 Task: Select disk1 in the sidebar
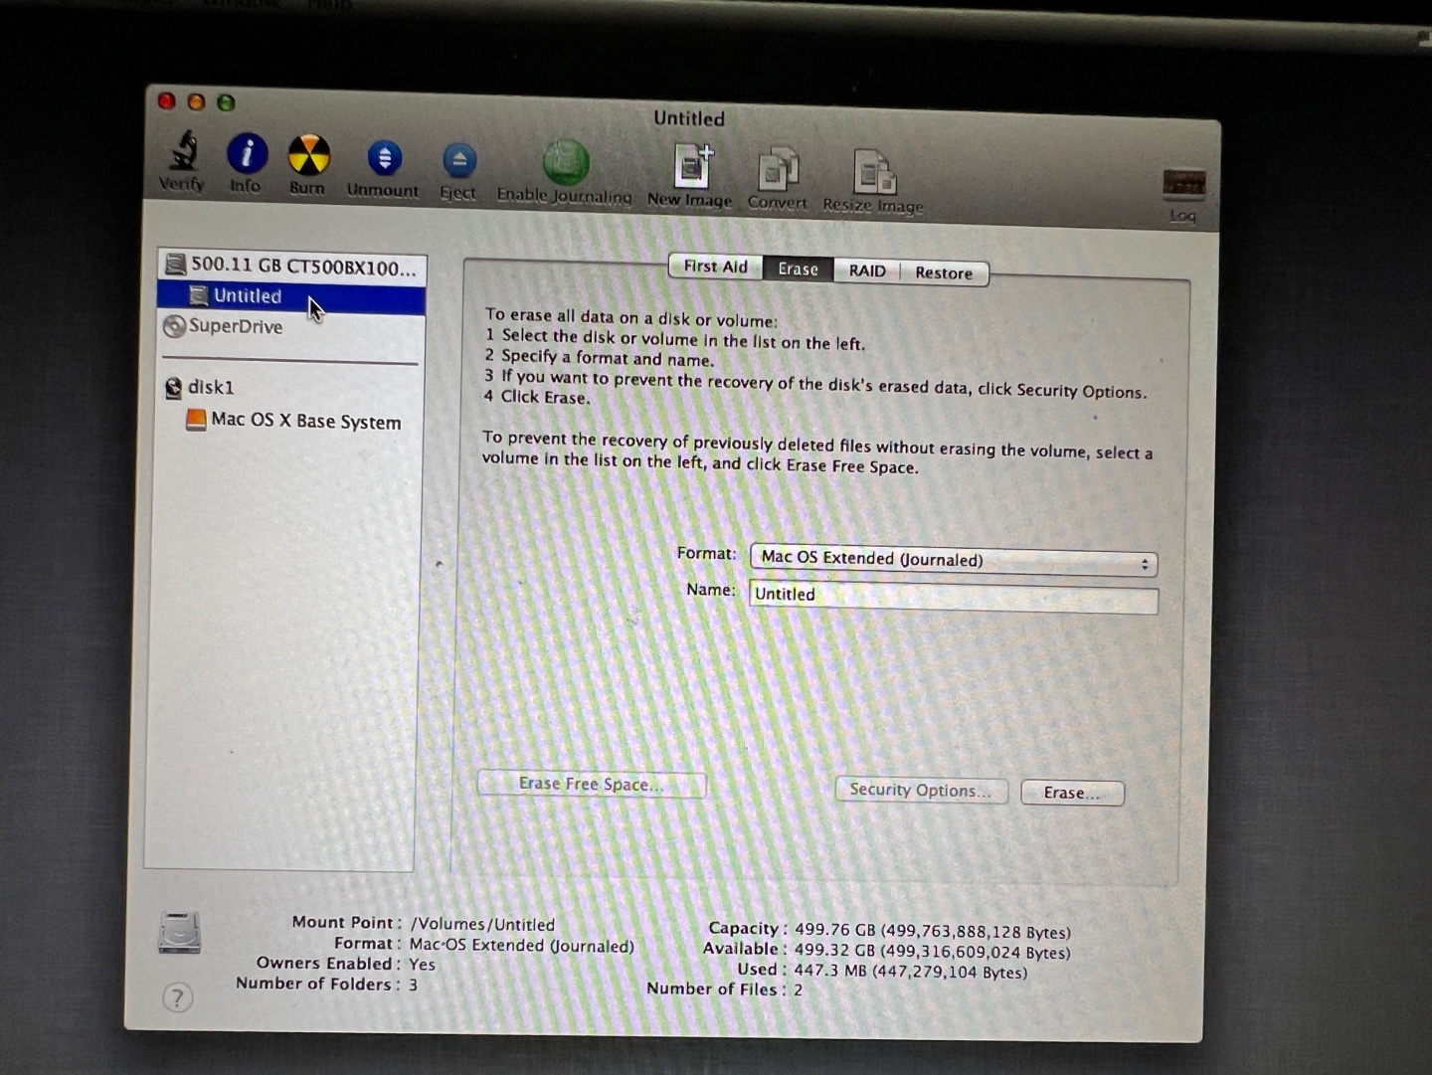coord(200,387)
